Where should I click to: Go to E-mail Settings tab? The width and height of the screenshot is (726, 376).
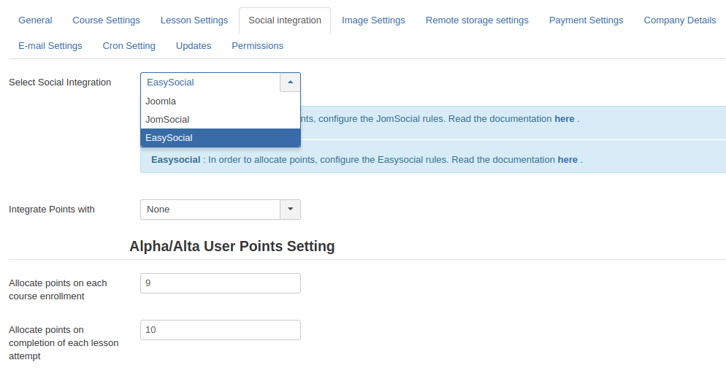[x=50, y=46]
